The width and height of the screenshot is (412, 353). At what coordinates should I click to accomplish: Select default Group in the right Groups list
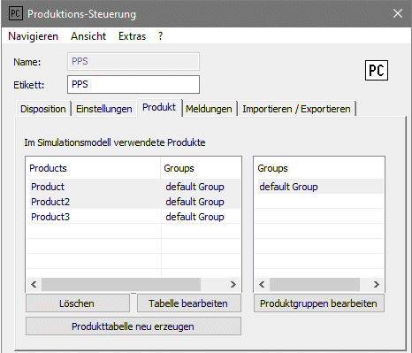(x=319, y=187)
